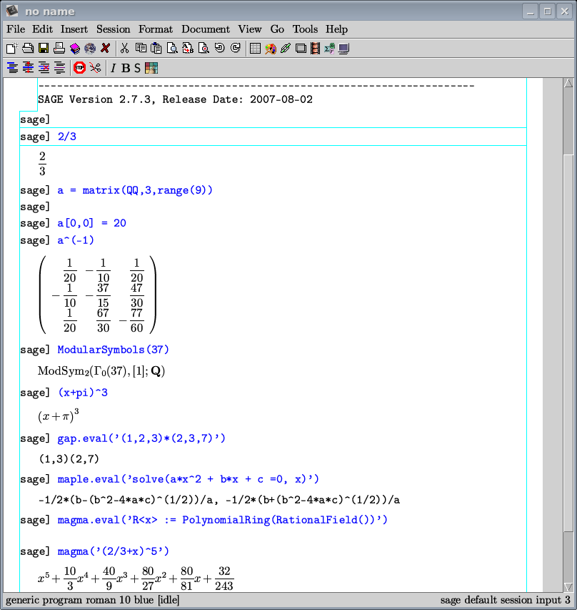This screenshot has width=577, height=610.
Task: Toggle bold formatting
Action: pyautogui.click(x=125, y=68)
